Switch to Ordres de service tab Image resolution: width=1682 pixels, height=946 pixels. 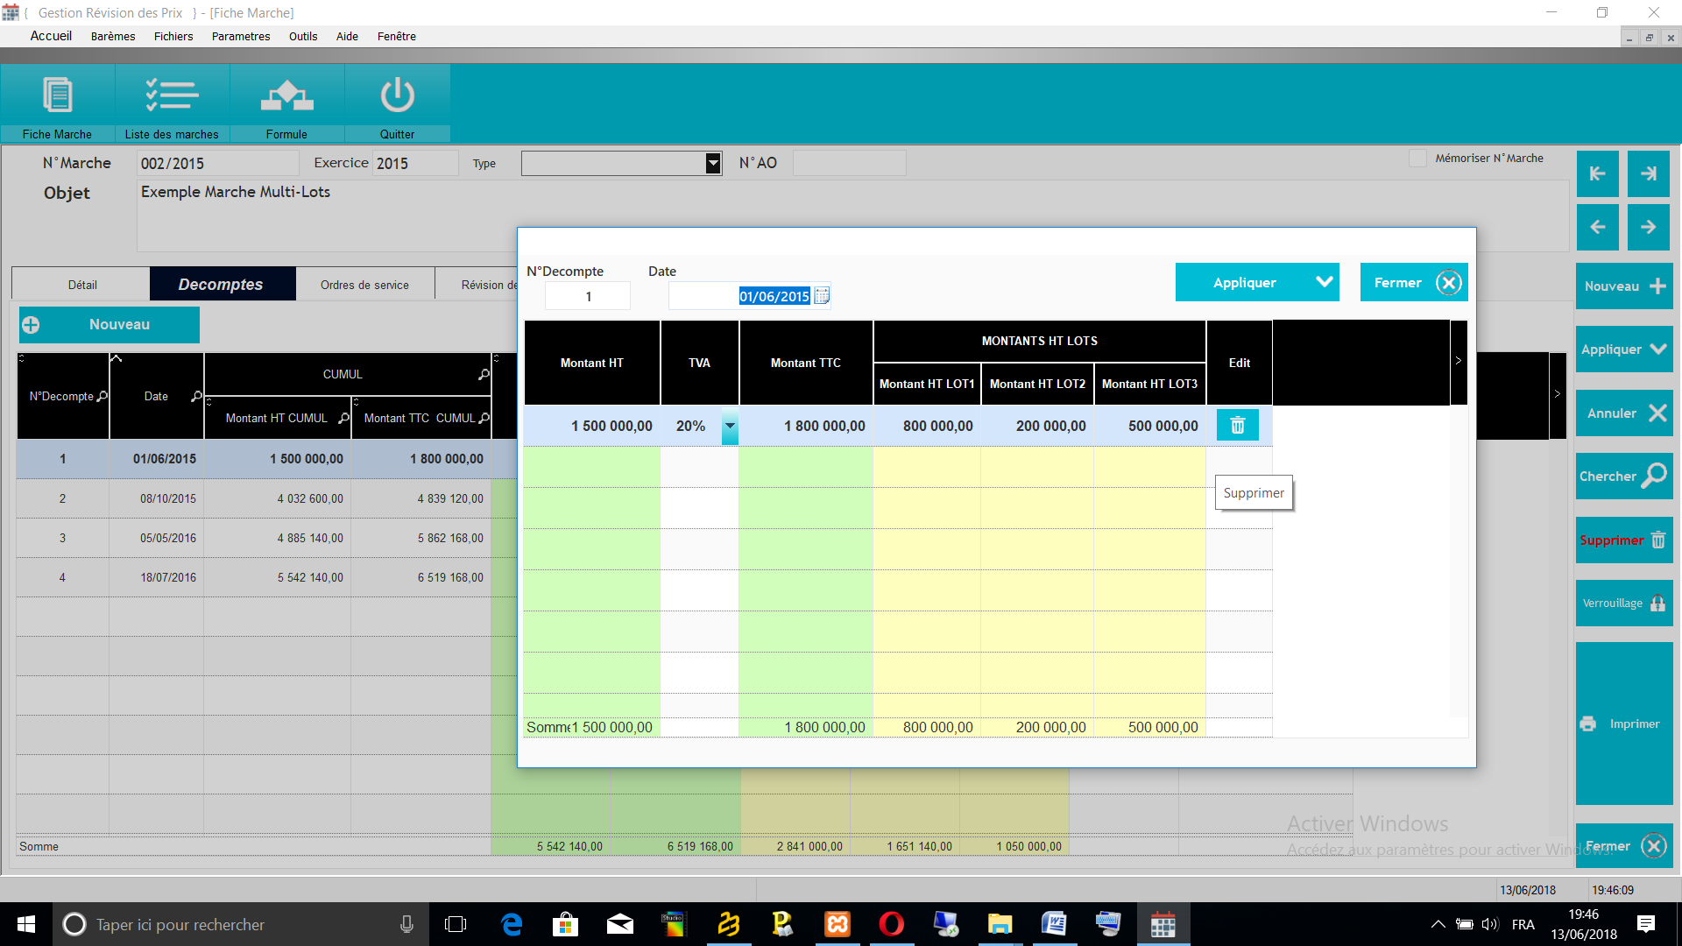(x=364, y=285)
